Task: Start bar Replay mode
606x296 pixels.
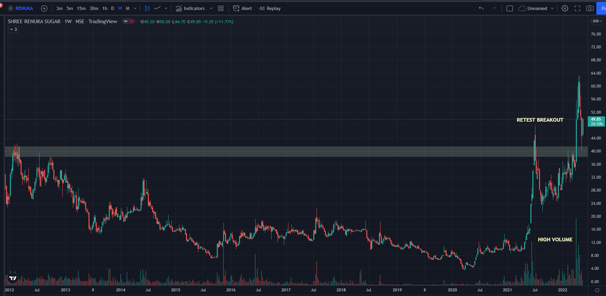Action: coord(269,9)
